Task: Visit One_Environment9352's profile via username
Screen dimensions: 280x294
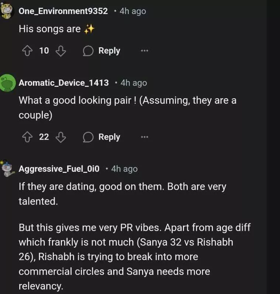Action: 63,11
